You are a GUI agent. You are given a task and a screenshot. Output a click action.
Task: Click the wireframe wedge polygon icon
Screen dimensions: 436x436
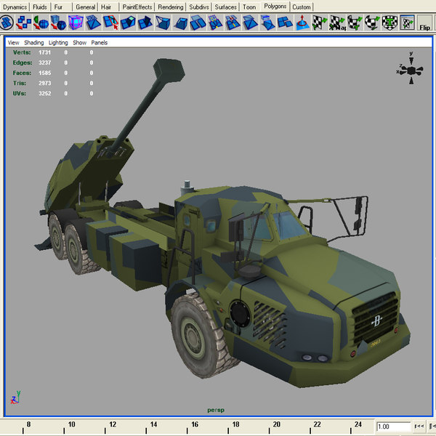click(x=163, y=23)
